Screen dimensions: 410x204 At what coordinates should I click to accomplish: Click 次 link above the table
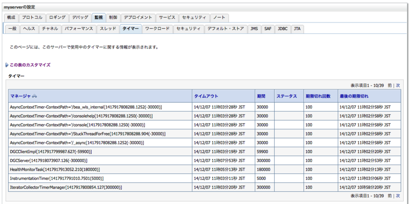coord(398,85)
